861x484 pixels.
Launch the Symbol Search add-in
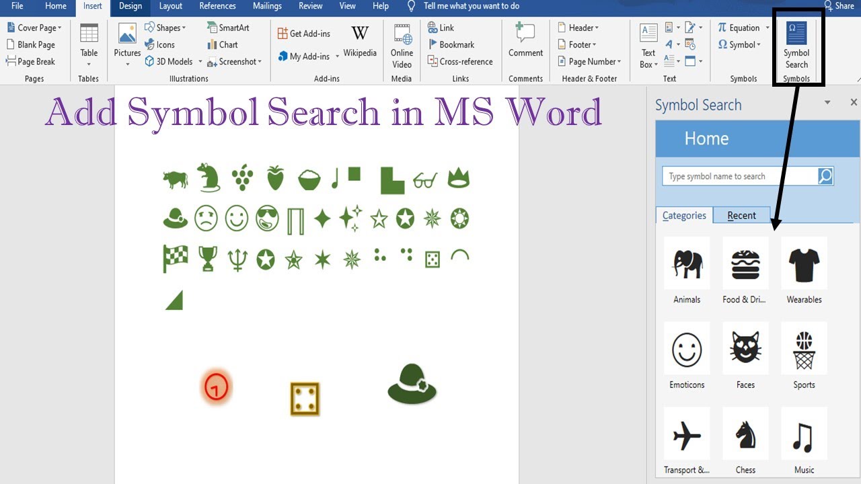(x=796, y=45)
